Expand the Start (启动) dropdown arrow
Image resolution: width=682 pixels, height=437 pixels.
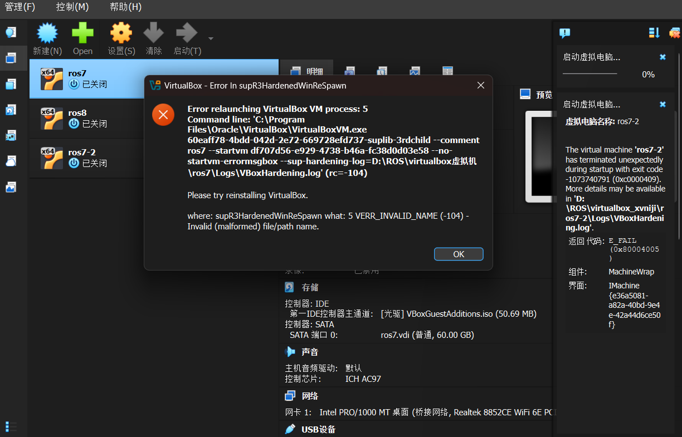(x=211, y=39)
